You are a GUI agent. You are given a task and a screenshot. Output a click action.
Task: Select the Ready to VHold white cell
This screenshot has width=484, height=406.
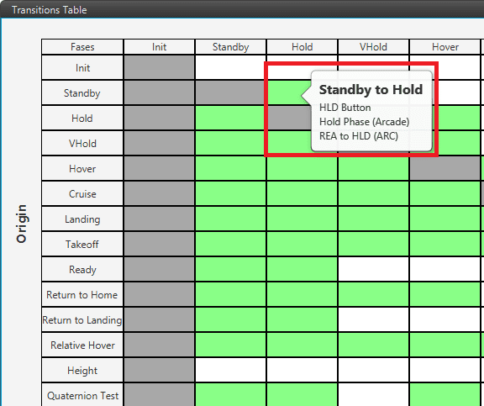(373, 270)
